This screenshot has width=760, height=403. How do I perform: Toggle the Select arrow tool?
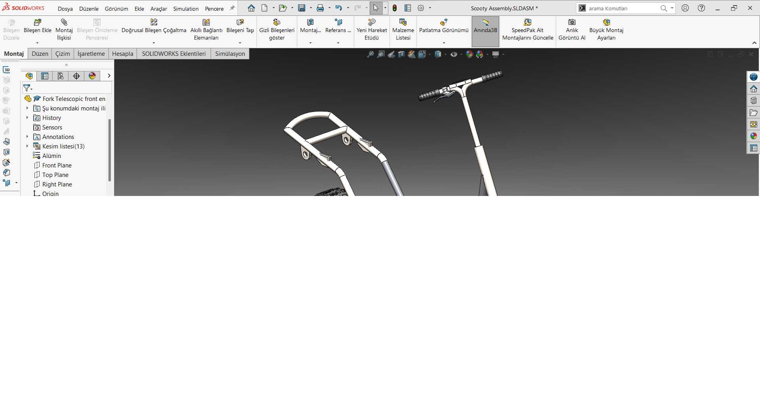(x=376, y=8)
